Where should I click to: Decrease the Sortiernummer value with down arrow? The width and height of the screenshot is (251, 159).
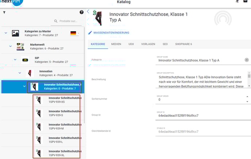[247, 102]
